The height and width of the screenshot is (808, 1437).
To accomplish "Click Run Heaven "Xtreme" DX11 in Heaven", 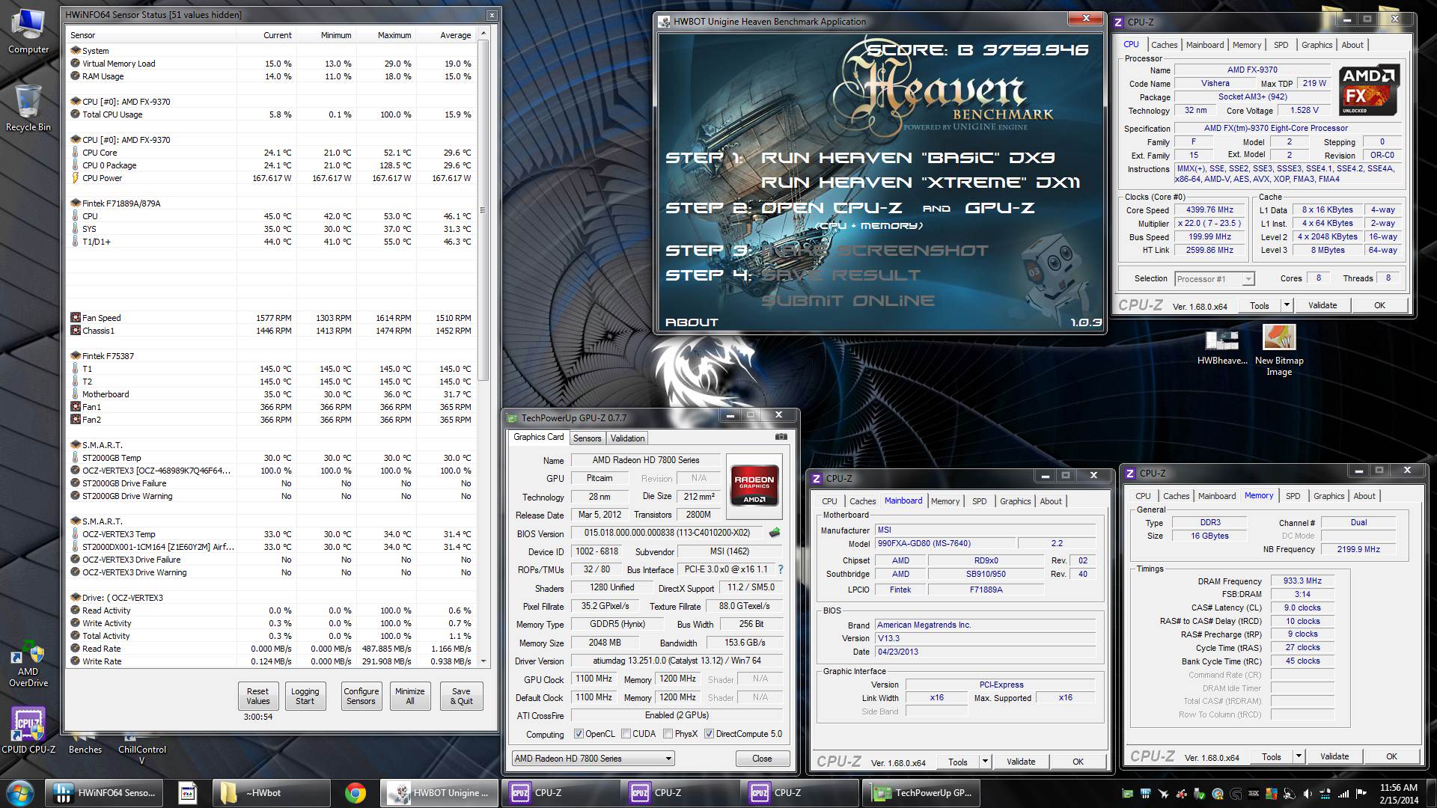I will [x=920, y=183].
